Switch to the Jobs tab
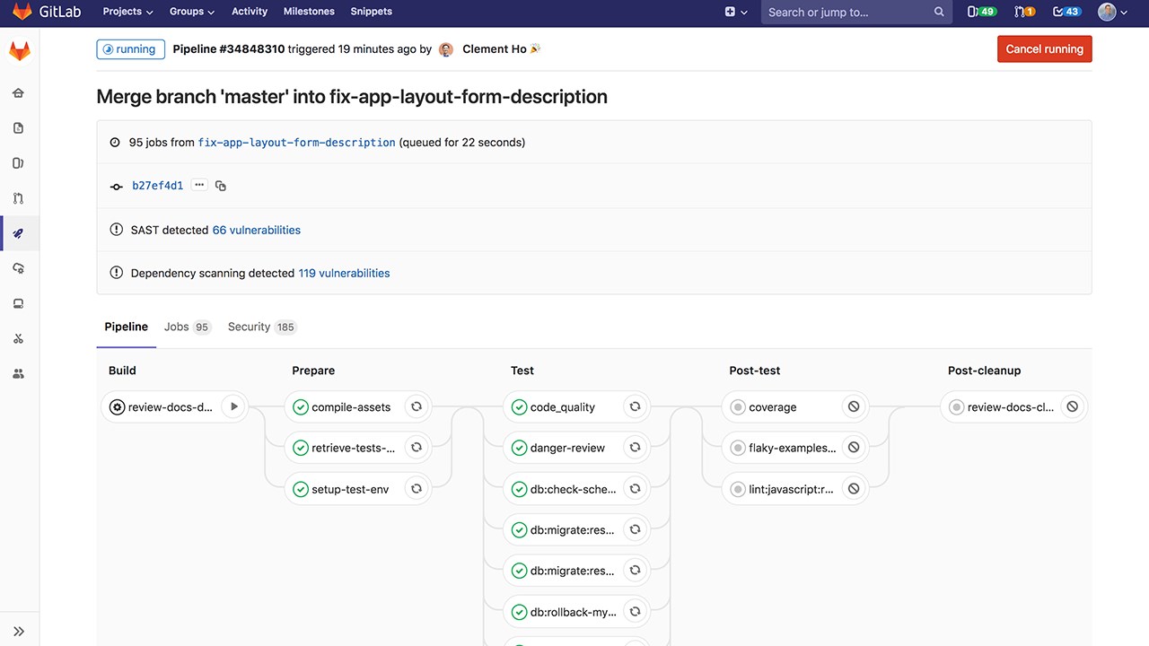The width and height of the screenshot is (1149, 646). [x=187, y=327]
